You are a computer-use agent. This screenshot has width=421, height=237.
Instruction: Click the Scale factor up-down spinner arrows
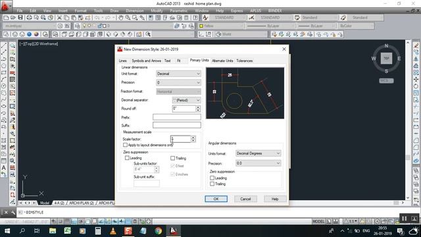[193, 139]
